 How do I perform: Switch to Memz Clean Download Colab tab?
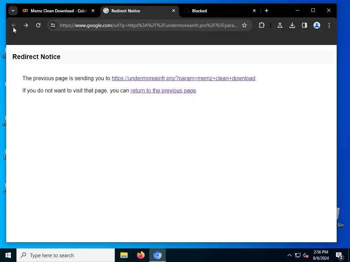59,11
